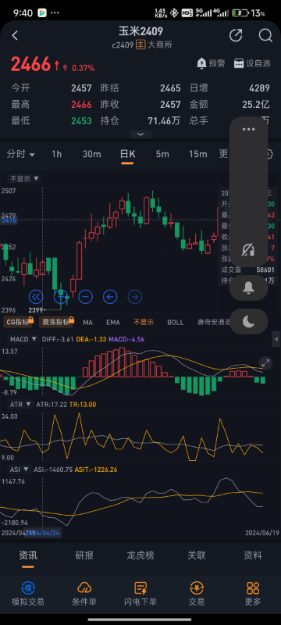Image resolution: width=281 pixels, height=625 pixels.
Task: Select locked 震荡指标 indicator
Action: coord(56,321)
